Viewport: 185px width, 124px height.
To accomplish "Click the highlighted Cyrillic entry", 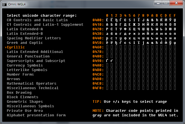I will 16,47.
